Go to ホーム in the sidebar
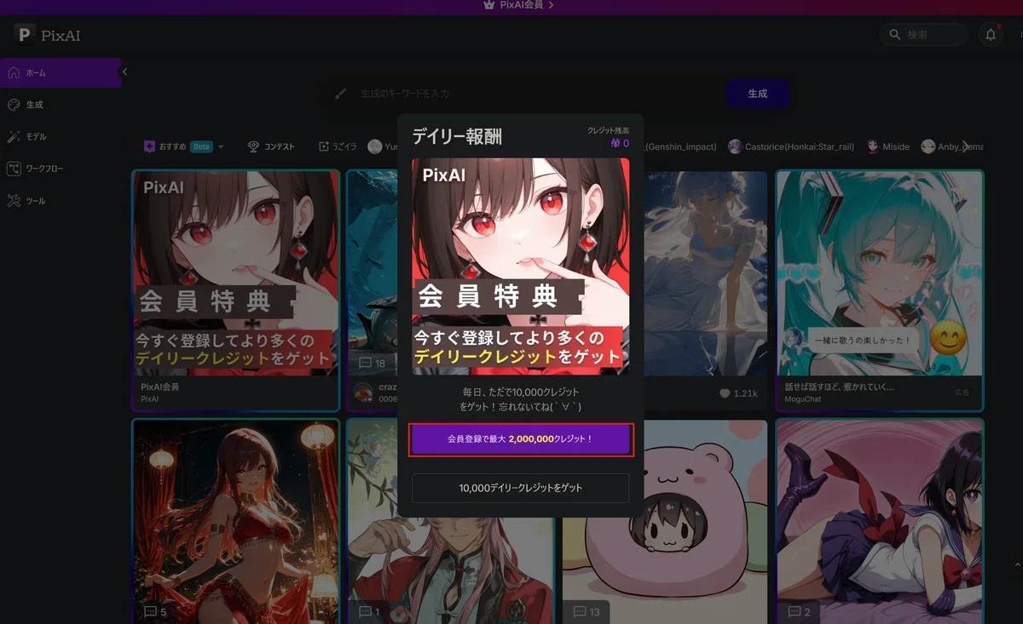The image size is (1023, 624). 61,72
